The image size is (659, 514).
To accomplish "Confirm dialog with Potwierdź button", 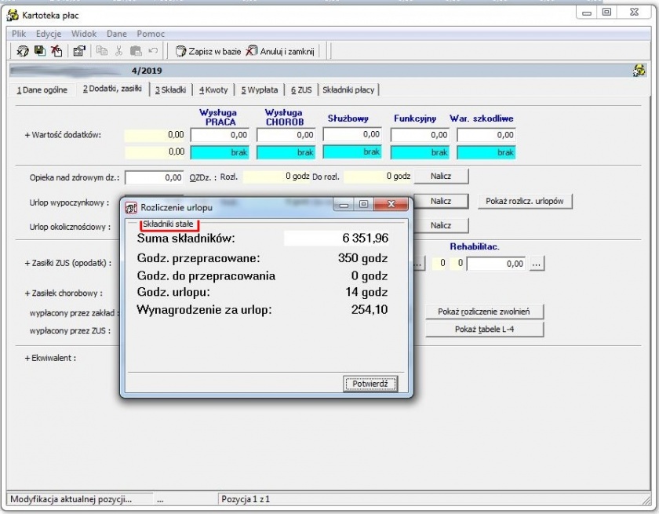I will pyautogui.click(x=370, y=383).
